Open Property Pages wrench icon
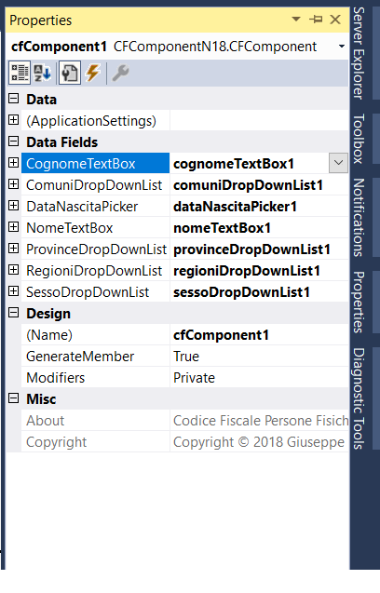 tap(121, 73)
